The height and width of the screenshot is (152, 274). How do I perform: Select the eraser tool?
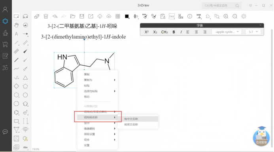pyautogui.click(x=37, y=17)
